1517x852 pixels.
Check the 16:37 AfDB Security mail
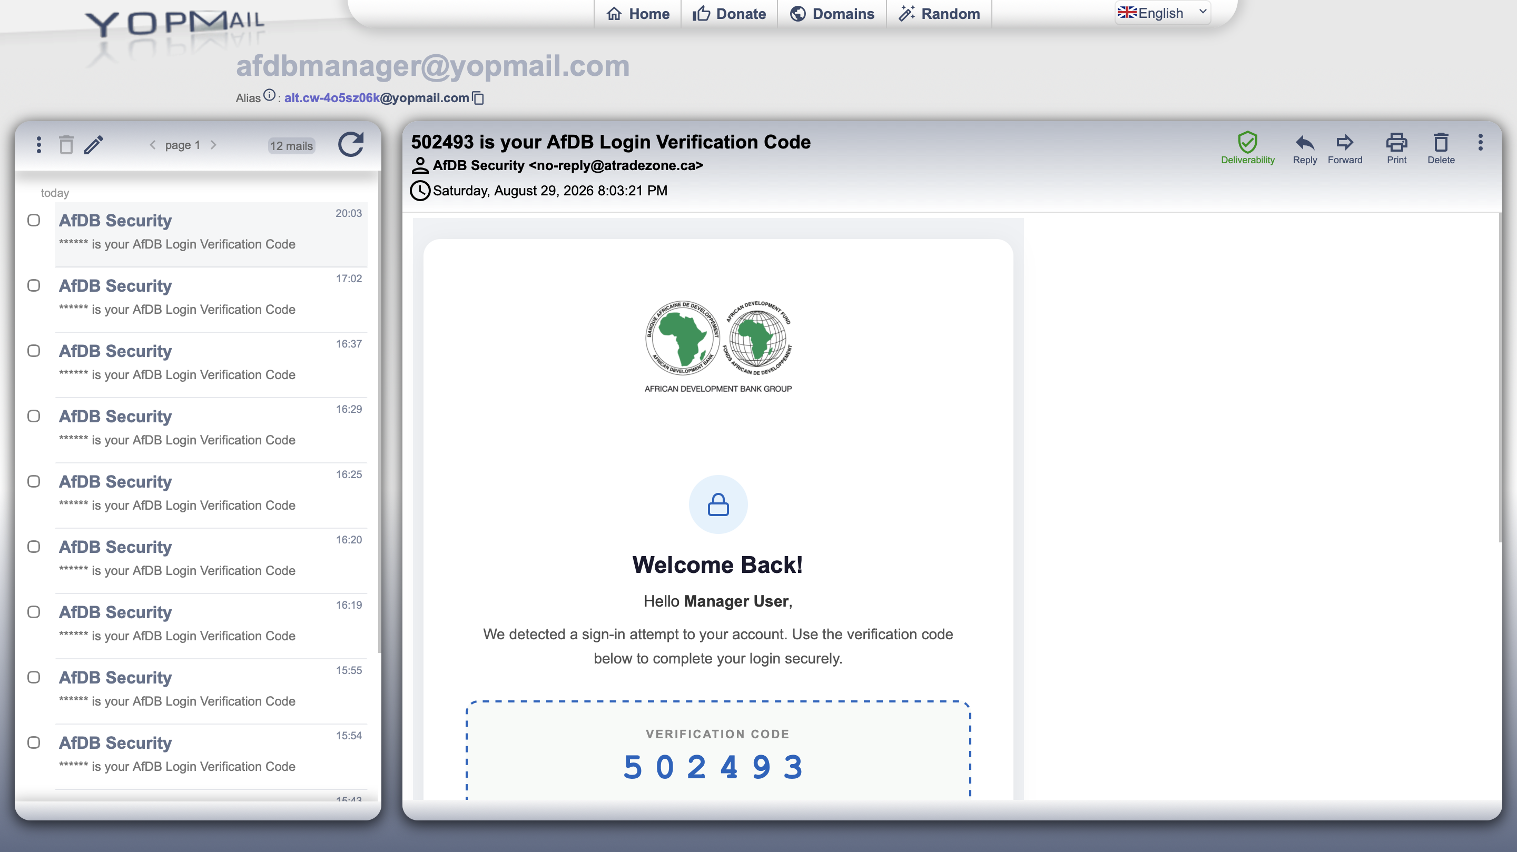[x=34, y=351]
